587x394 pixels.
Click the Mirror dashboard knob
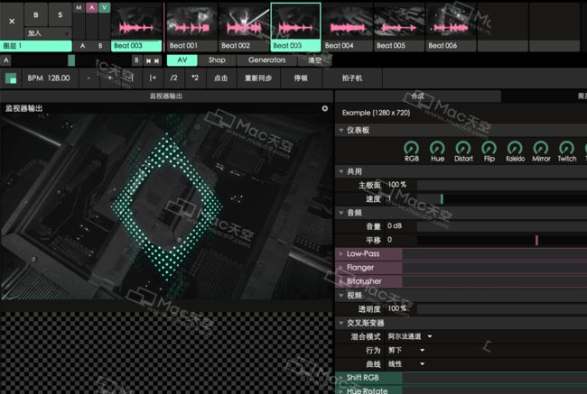click(x=541, y=148)
